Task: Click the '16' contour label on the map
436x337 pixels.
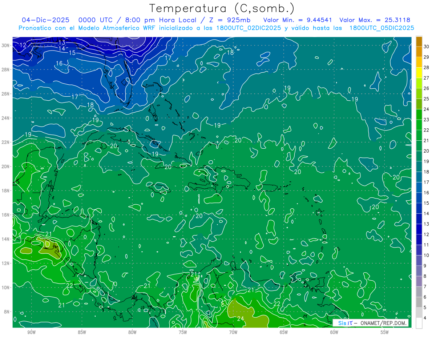Action: 59,63
